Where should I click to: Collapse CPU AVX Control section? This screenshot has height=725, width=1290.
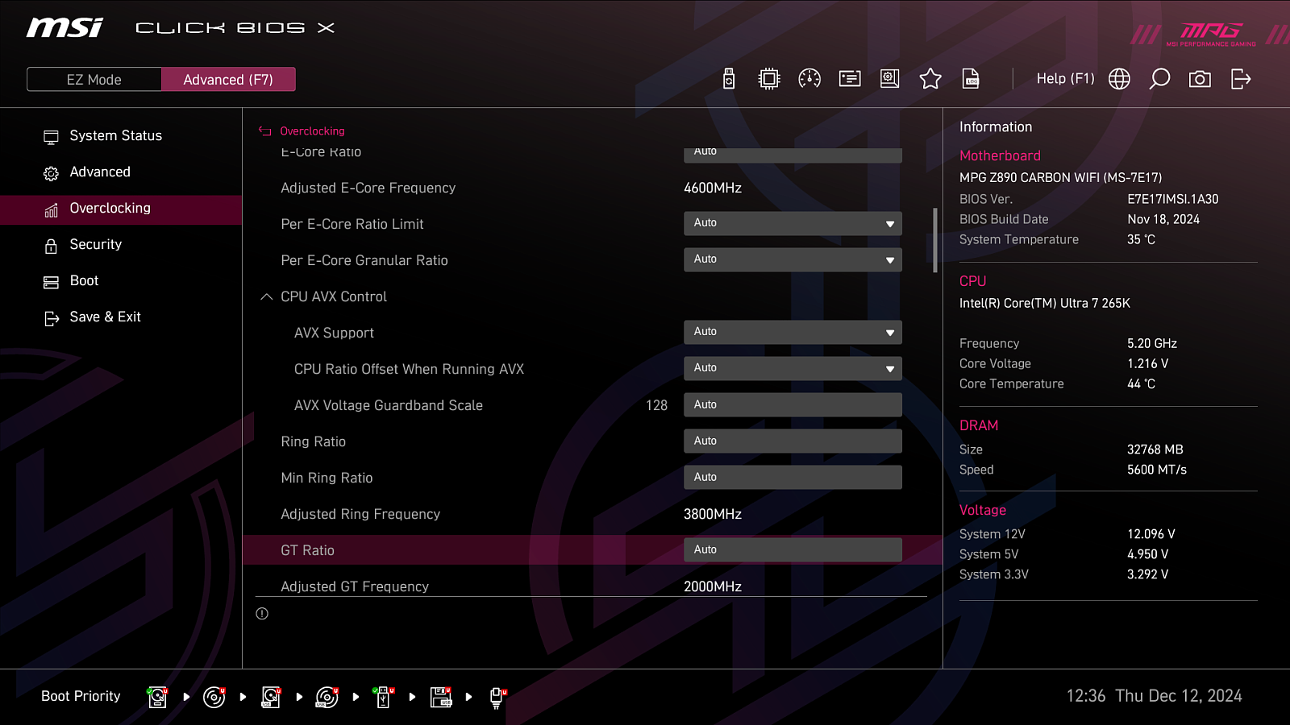266,296
